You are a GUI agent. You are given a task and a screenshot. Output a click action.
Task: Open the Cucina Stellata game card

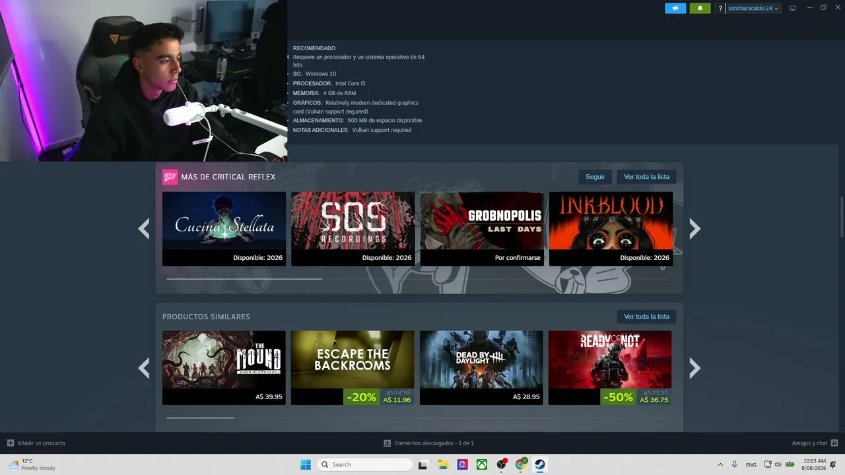[x=224, y=229]
